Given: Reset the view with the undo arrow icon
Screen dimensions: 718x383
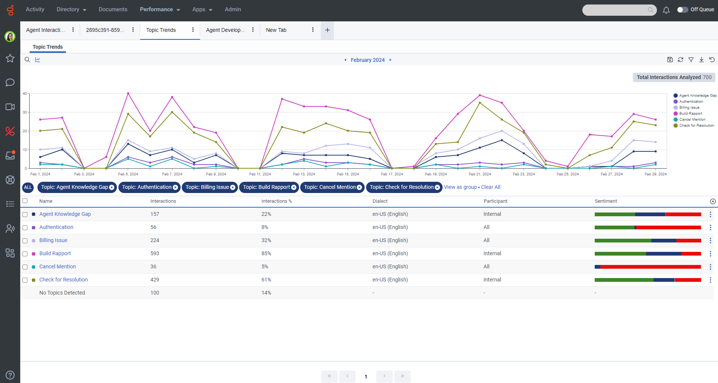Looking at the screenshot, I should pos(712,60).
